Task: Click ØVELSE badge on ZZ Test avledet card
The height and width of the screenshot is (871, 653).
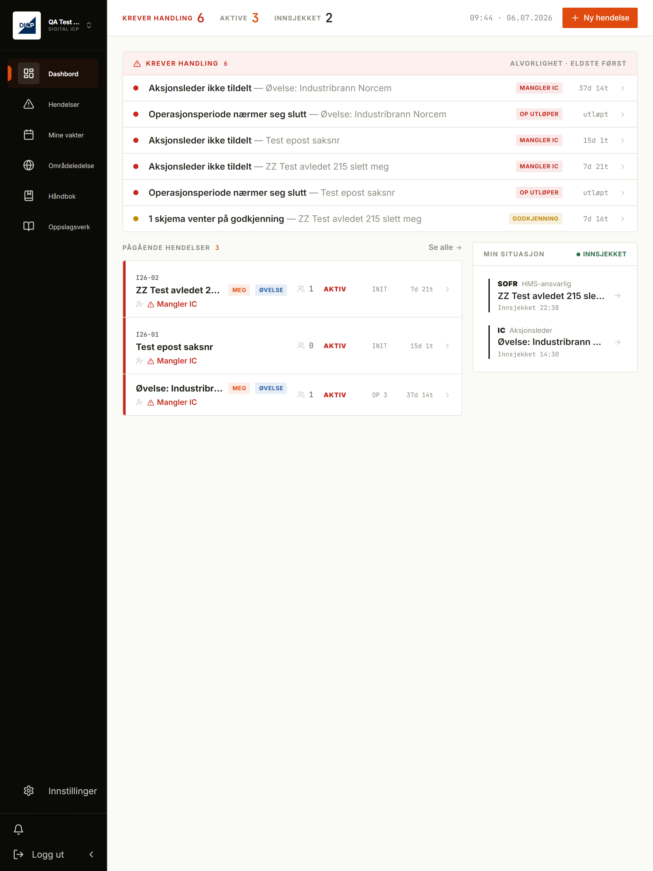Action: tap(271, 290)
